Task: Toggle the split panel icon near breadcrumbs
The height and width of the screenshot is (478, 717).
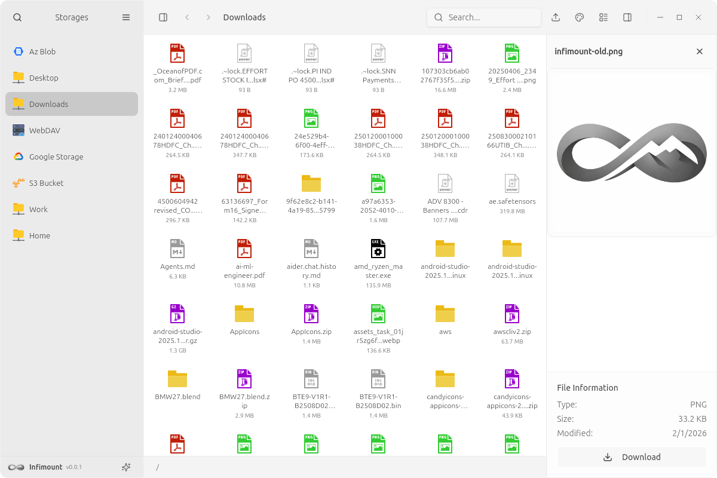Action: tap(163, 17)
